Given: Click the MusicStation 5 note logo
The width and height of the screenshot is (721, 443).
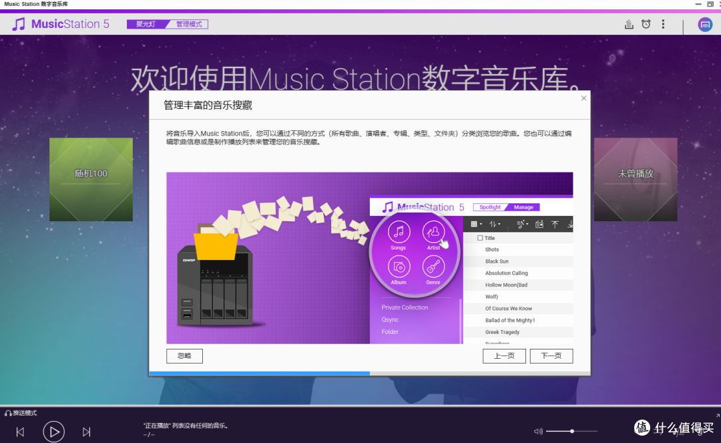Looking at the screenshot, I should click(x=19, y=24).
